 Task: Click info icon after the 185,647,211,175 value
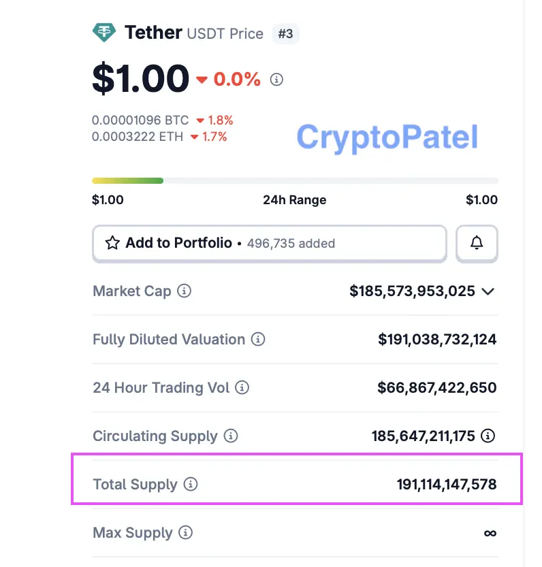click(488, 436)
